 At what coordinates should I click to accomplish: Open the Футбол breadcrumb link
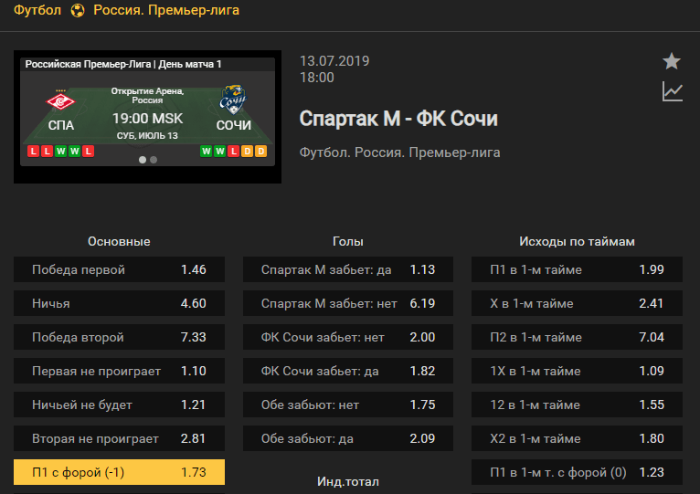tap(37, 10)
